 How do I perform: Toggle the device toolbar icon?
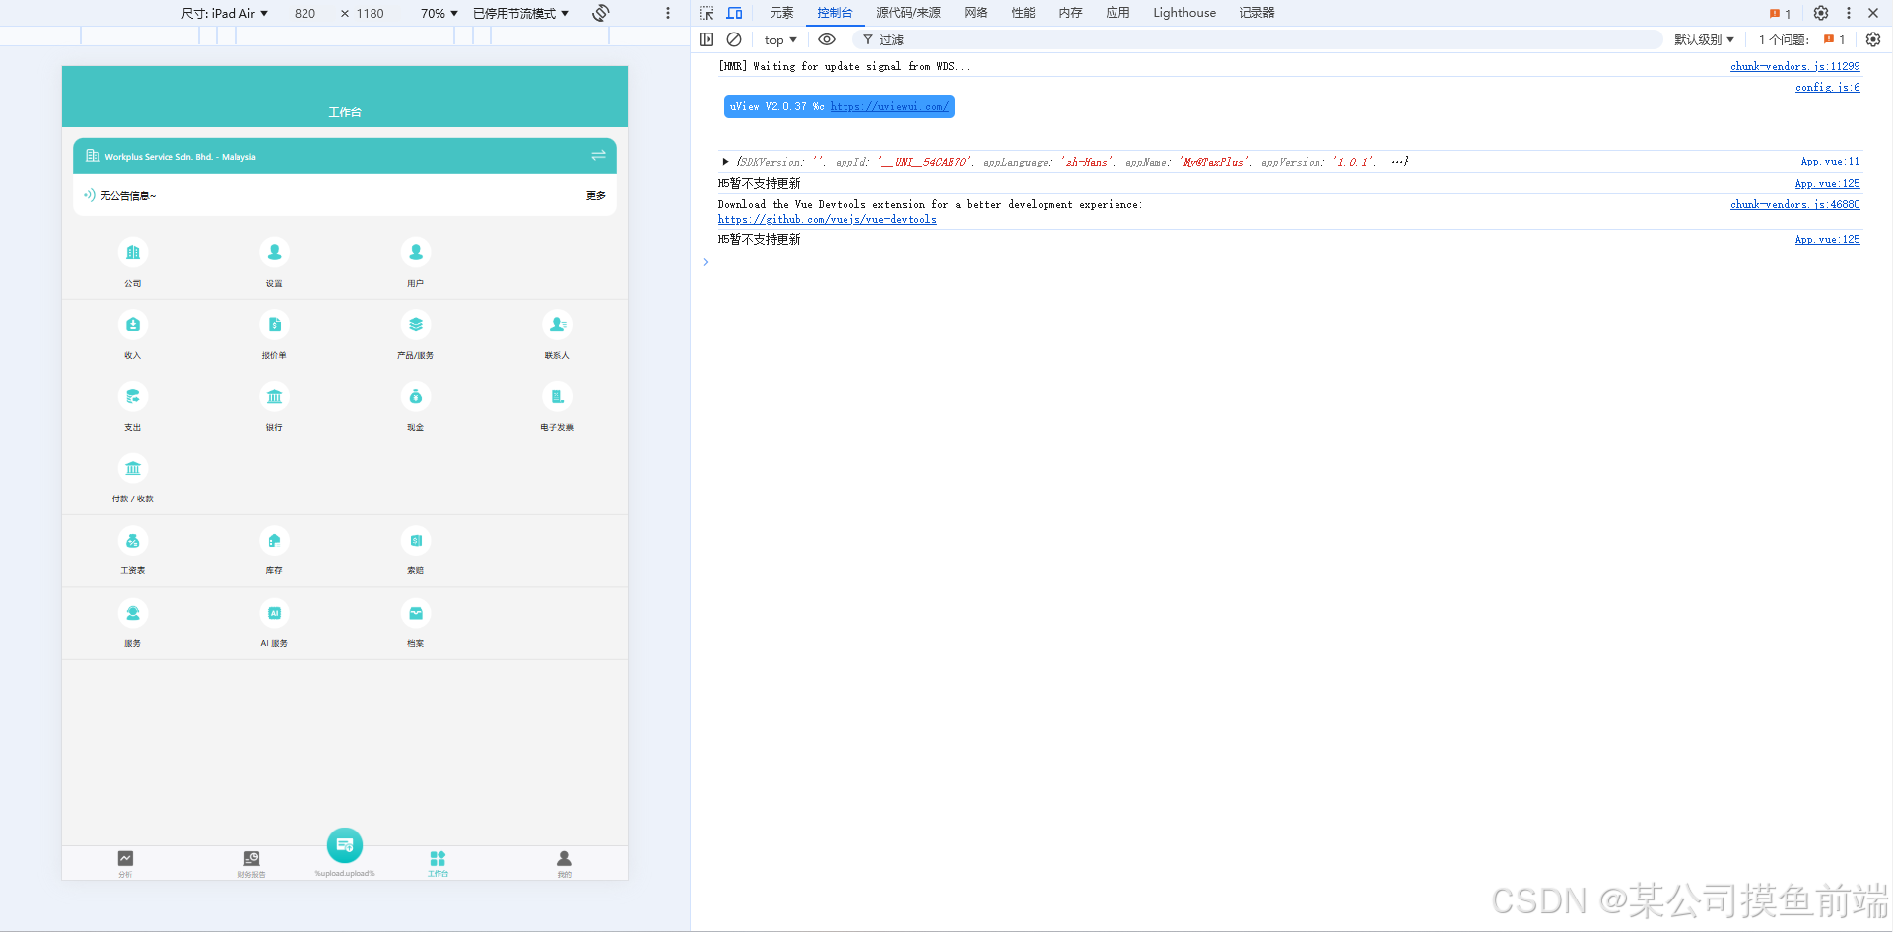click(734, 13)
